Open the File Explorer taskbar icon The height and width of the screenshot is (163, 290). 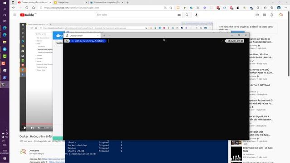pos(5,42)
